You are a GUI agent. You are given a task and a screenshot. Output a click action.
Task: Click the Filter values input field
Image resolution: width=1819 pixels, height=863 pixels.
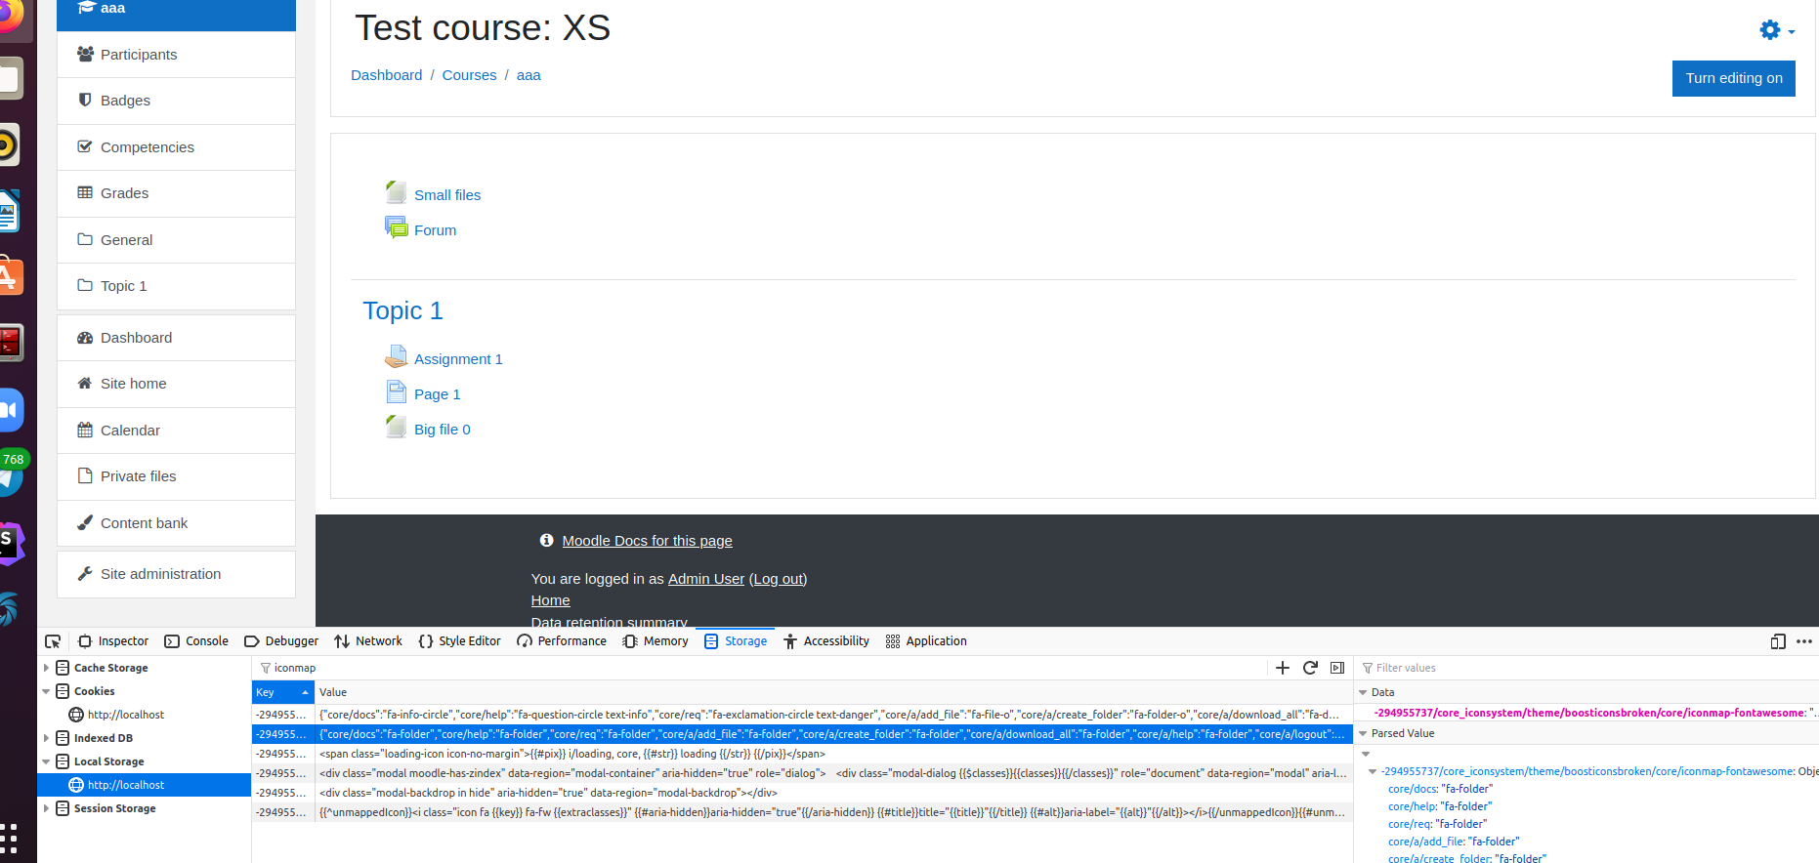pos(1587,668)
